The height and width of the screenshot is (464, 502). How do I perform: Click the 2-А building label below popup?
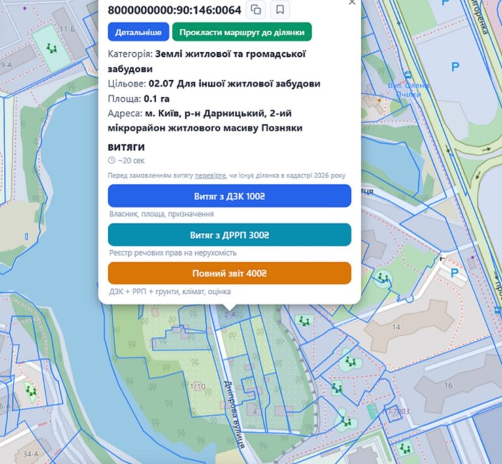tap(229, 315)
